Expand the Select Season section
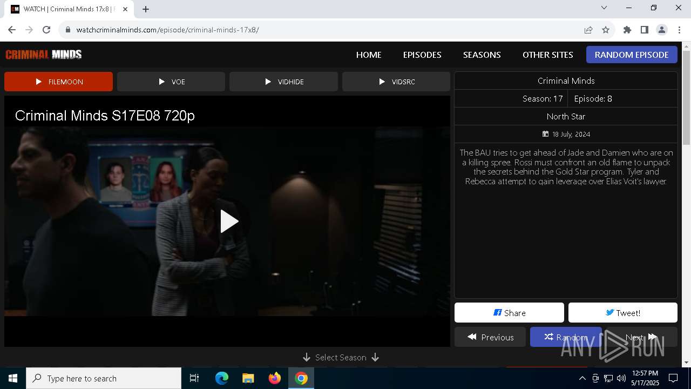Image resolution: width=691 pixels, height=389 pixels. tap(341, 357)
